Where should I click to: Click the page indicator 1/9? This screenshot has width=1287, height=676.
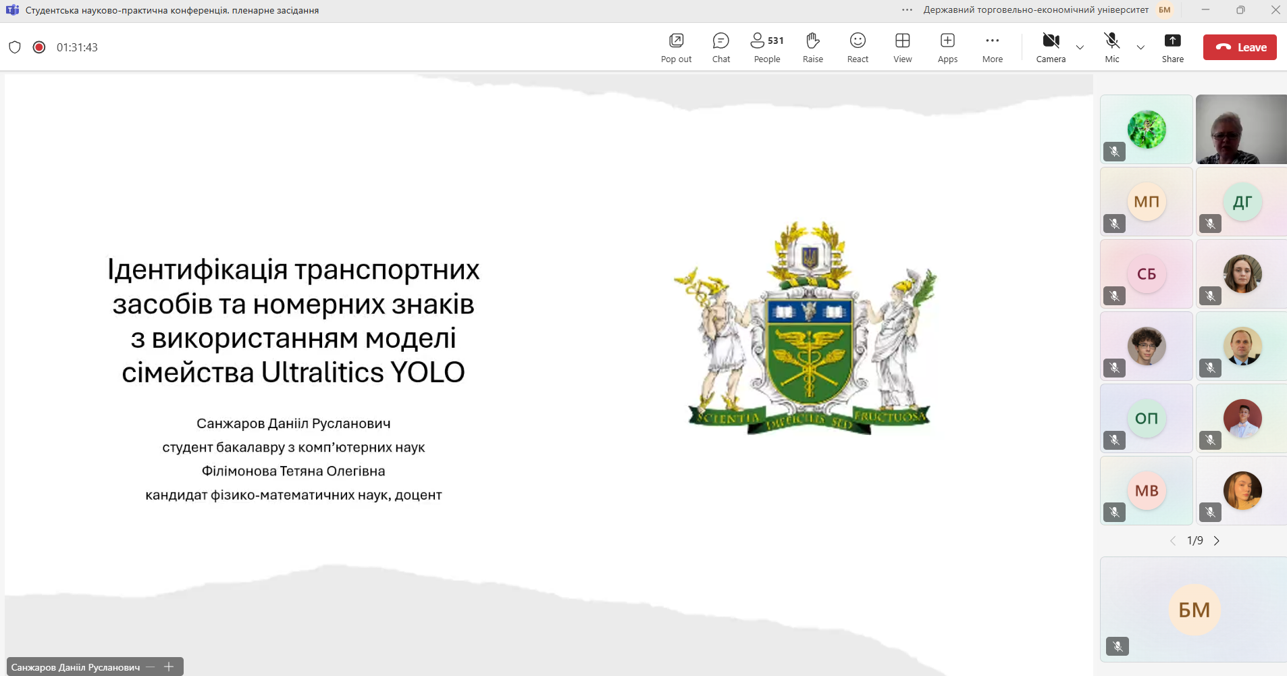click(x=1195, y=541)
